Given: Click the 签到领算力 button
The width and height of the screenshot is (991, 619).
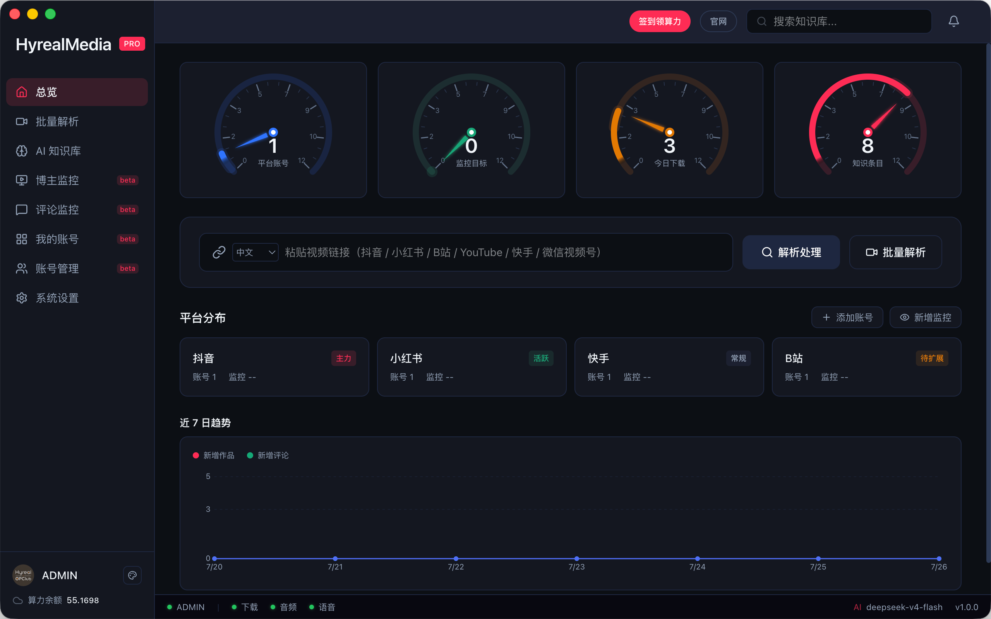Looking at the screenshot, I should (x=660, y=21).
